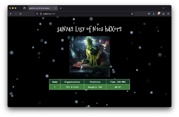Click the Grinch hacker image
179x117 pixels.
tap(89, 56)
